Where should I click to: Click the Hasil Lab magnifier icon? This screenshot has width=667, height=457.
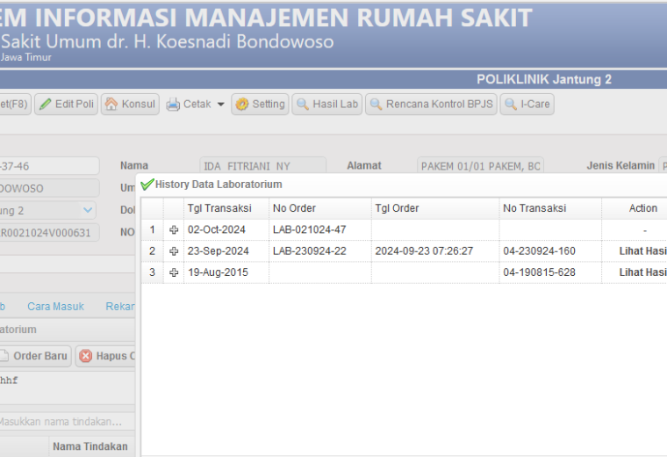[x=303, y=105]
